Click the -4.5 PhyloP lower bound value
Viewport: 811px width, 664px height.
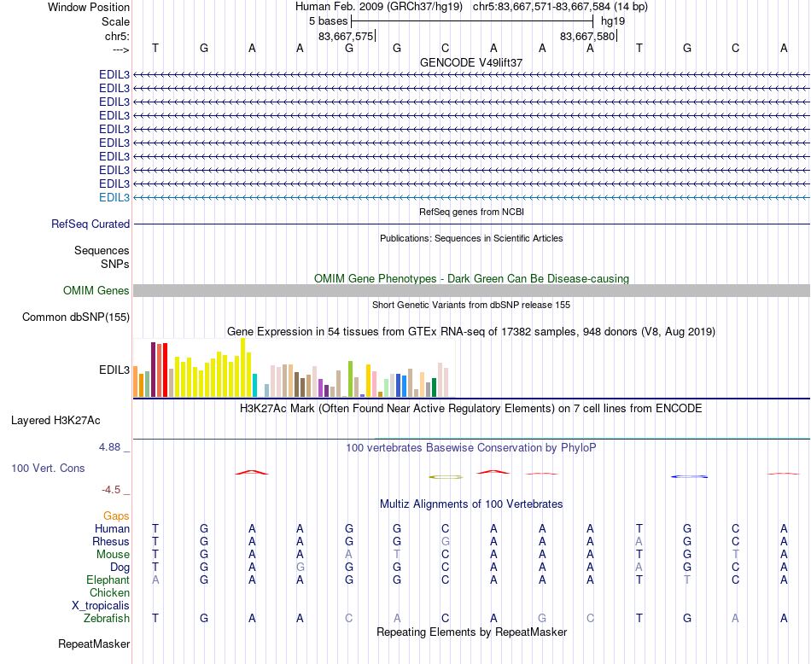coord(111,490)
